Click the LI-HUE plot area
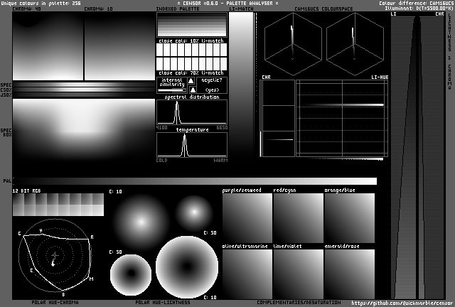Screen dimensions: 455x307 [x=341, y=118]
